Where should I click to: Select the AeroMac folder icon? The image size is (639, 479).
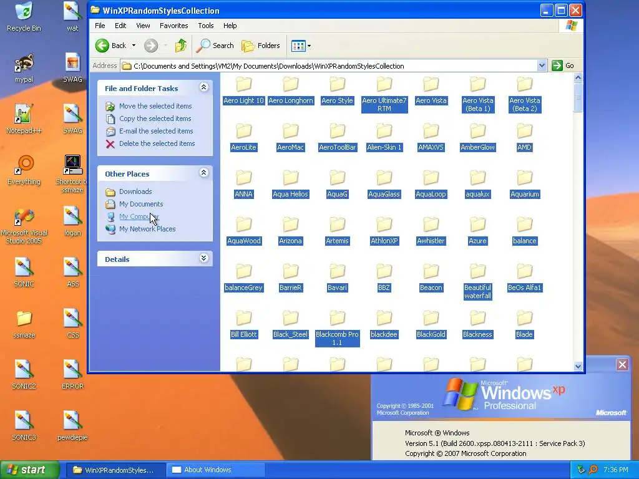coord(291,131)
